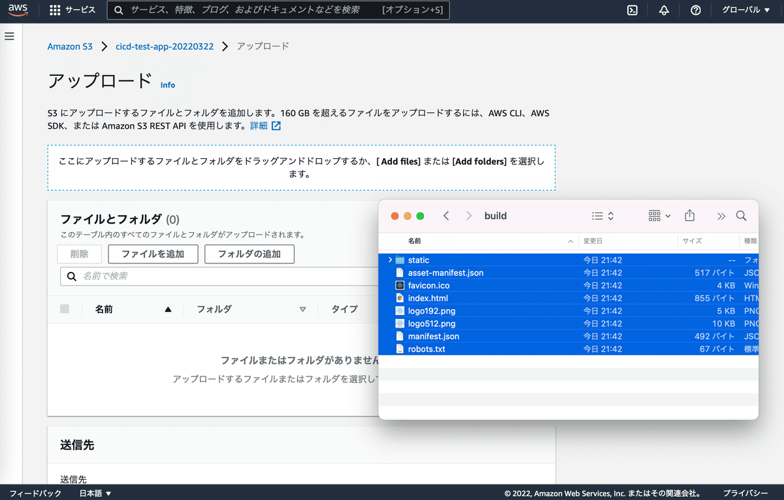The image size is (784, 500).
Task: Click the プライバシー footer link
Action: 745,493
